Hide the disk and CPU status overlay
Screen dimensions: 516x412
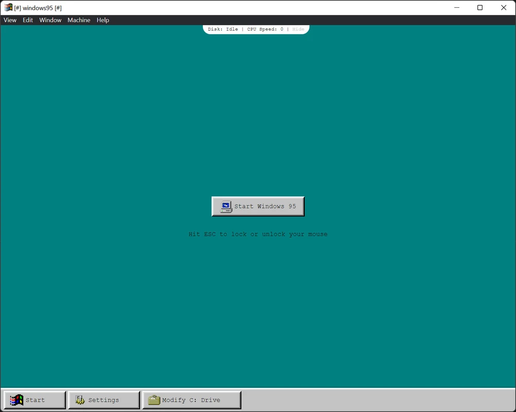coord(298,29)
